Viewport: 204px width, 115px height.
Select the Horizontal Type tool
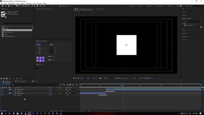tap(29, 6)
